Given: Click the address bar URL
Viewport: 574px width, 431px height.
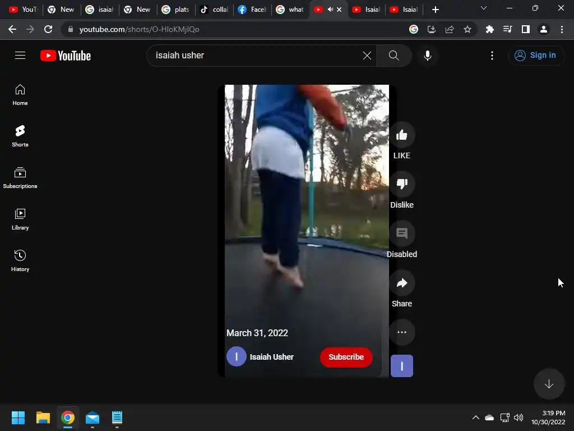Looking at the screenshot, I should coord(139,29).
